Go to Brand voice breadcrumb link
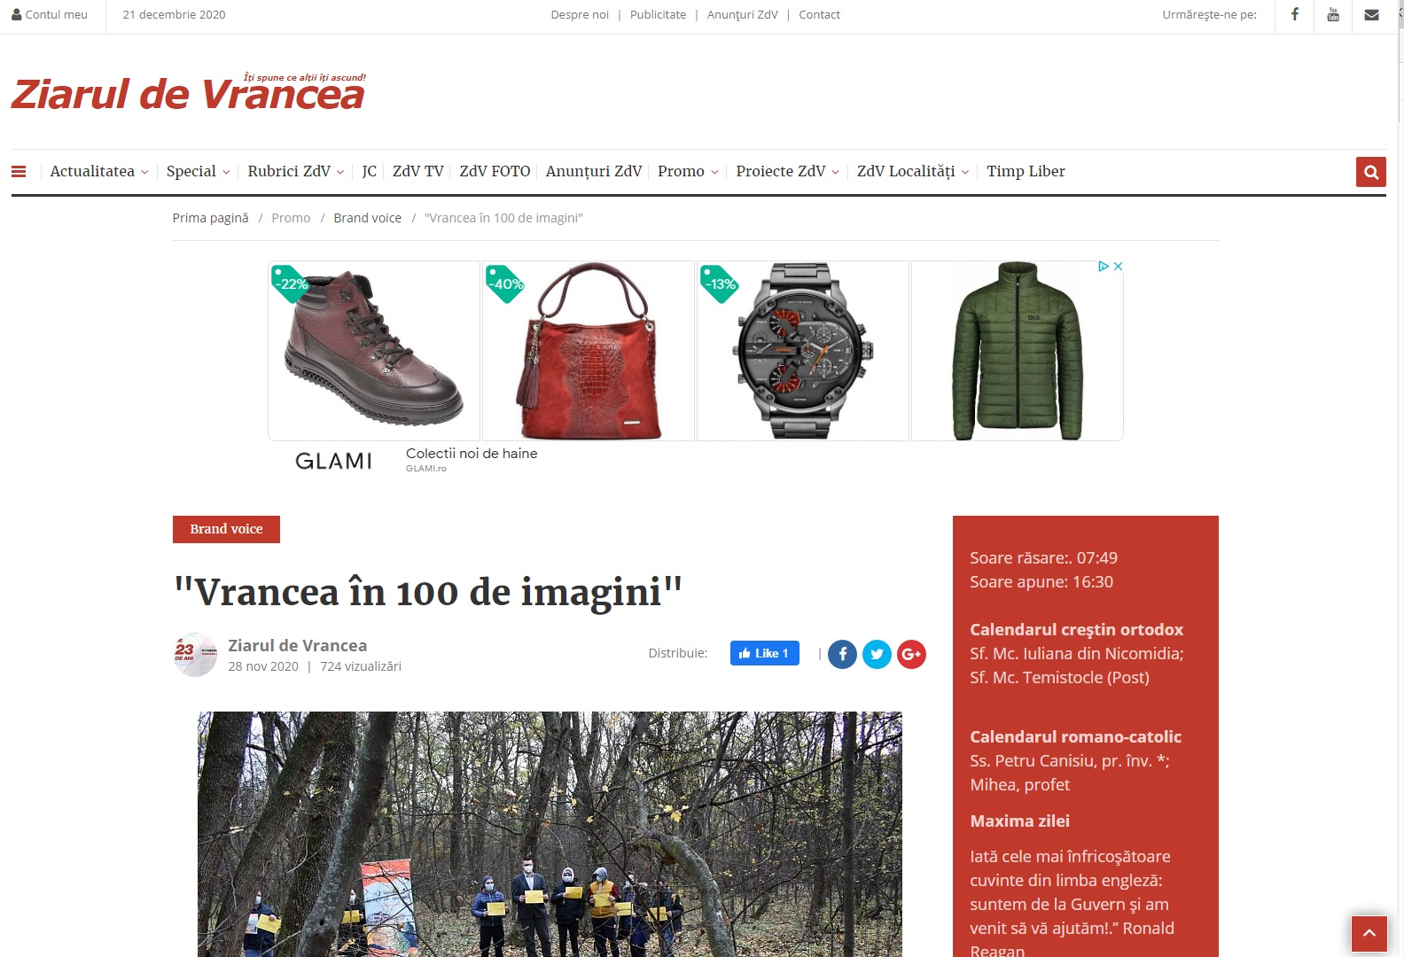Image resolution: width=1404 pixels, height=957 pixels. coord(367,218)
